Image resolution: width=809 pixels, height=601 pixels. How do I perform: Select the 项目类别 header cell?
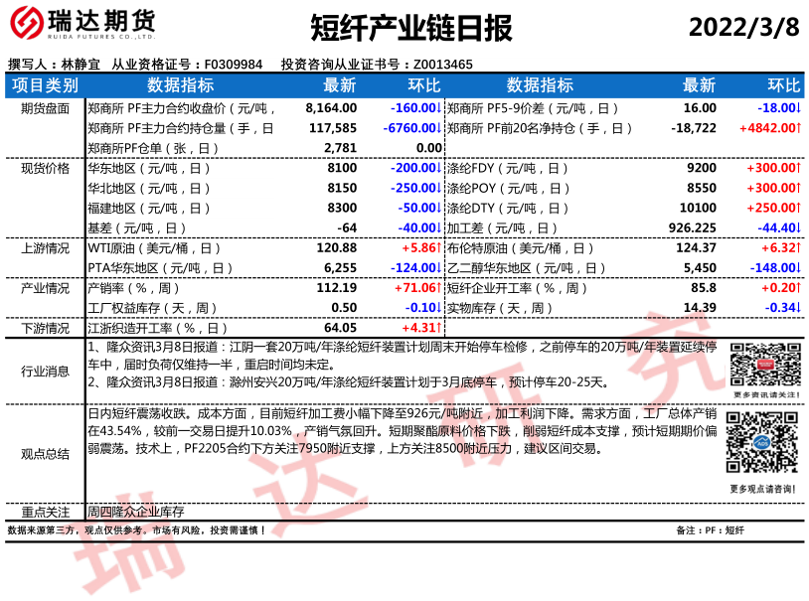pyautogui.click(x=45, y=85)
